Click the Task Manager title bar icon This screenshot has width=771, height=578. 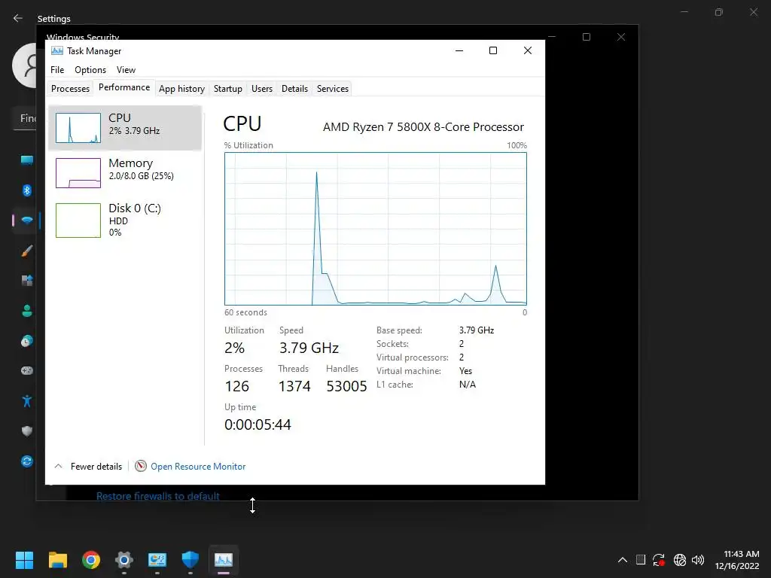[x=57, y=50]
